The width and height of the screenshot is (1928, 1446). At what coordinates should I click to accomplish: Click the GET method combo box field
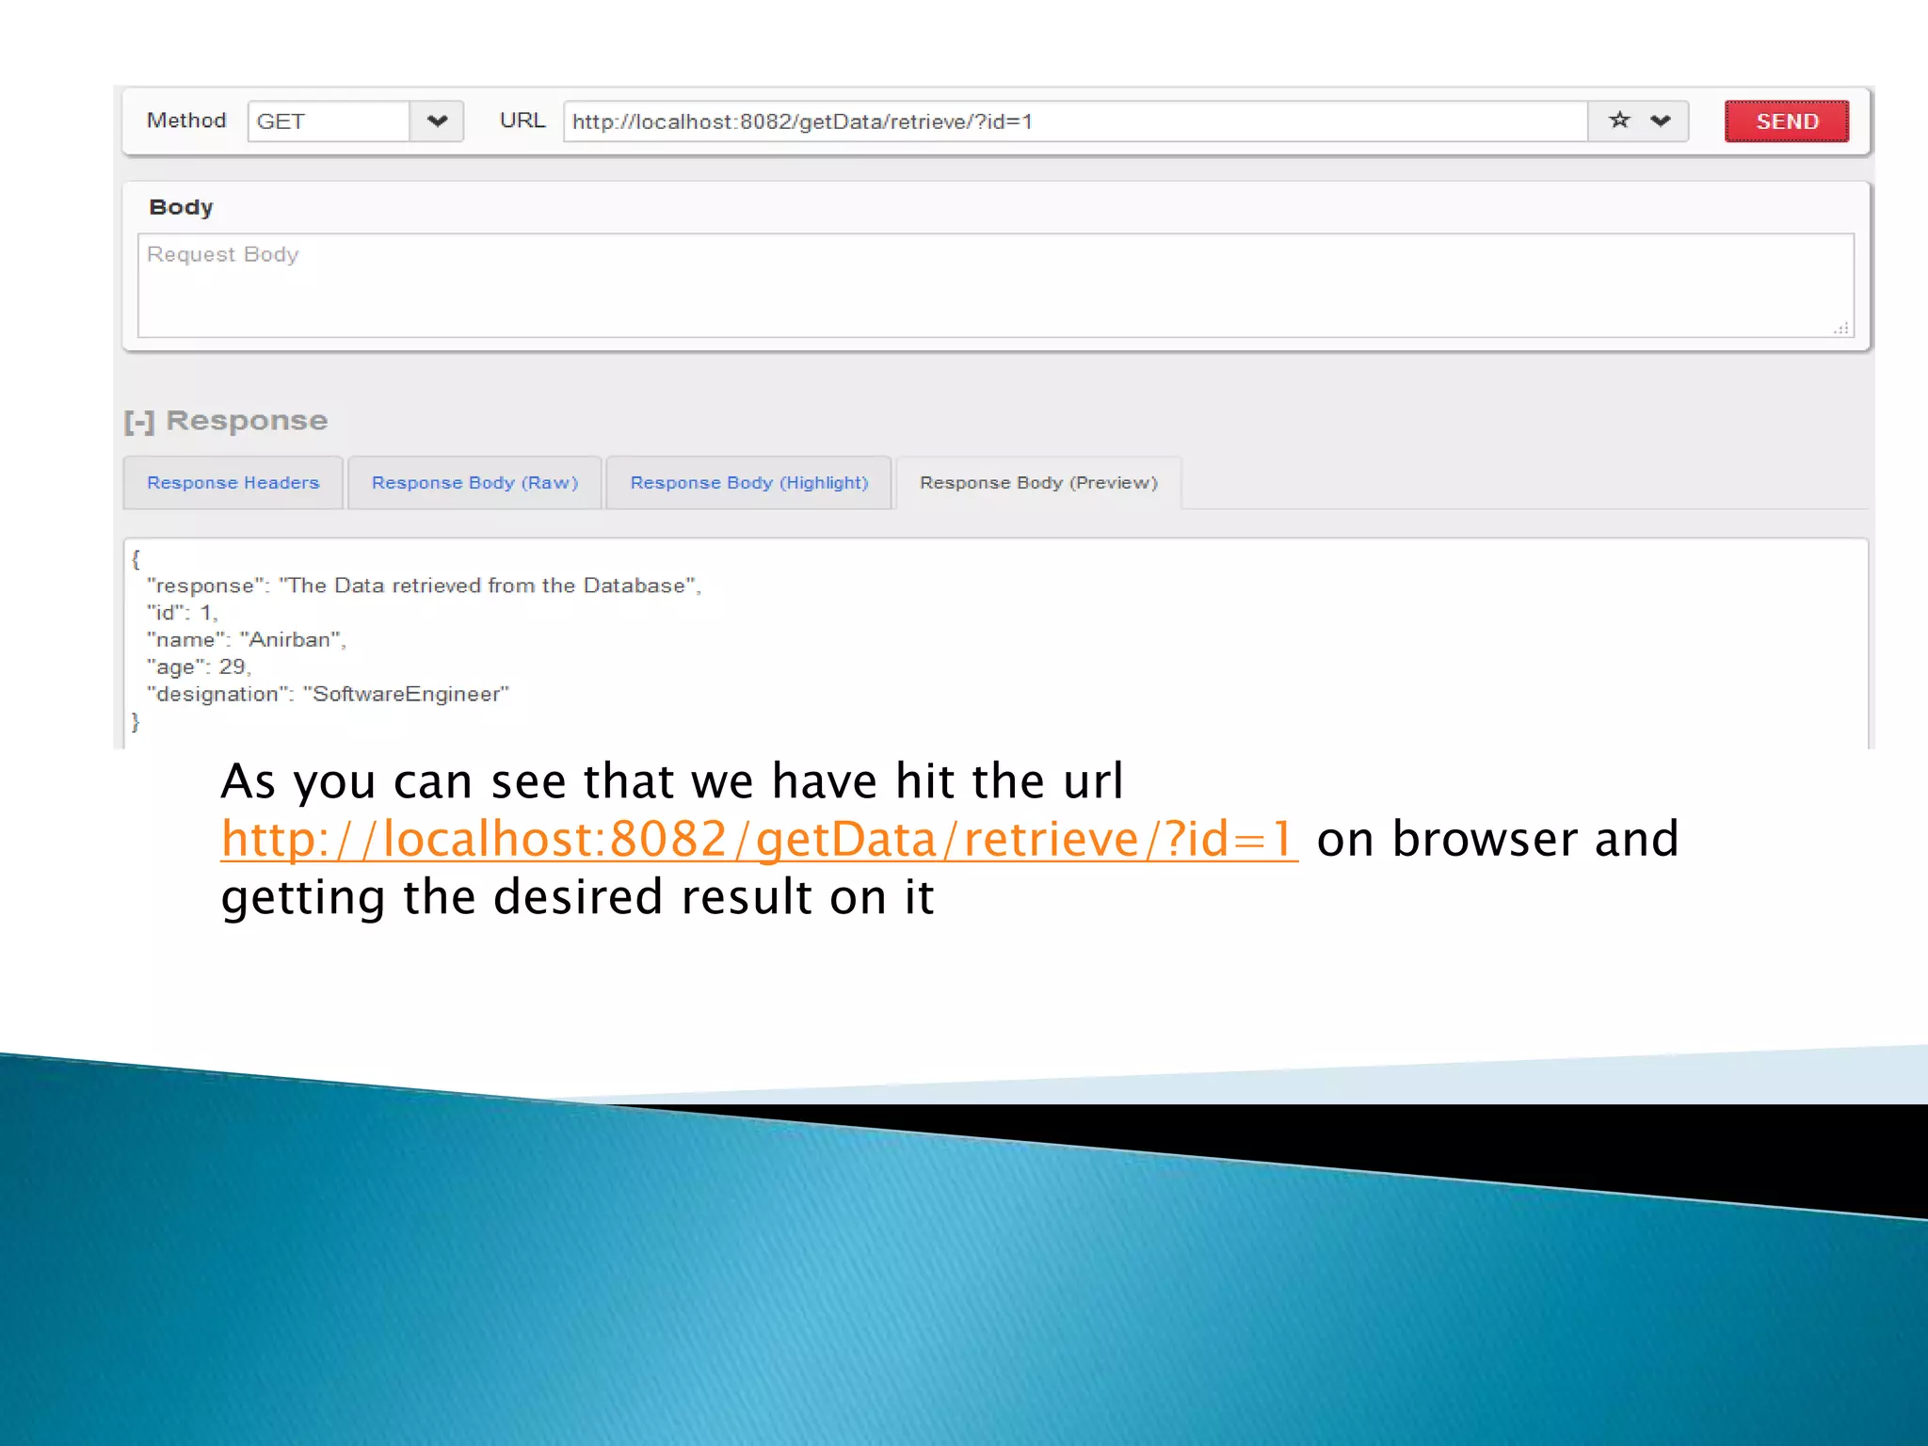[328, 121]
